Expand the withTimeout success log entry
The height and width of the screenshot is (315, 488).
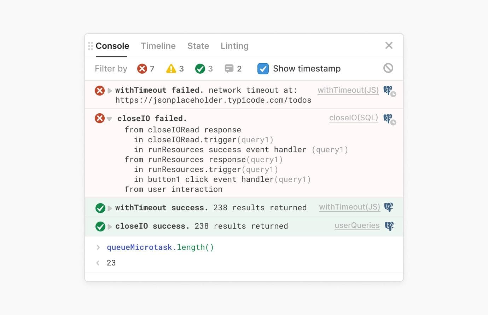[x=109, y=208]
